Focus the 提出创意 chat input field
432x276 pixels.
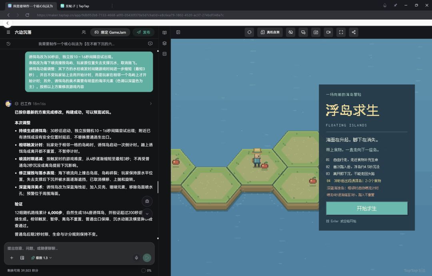(79, 248)
